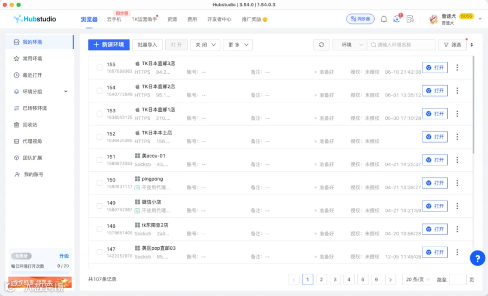Click the refresh list icon button

322,45
